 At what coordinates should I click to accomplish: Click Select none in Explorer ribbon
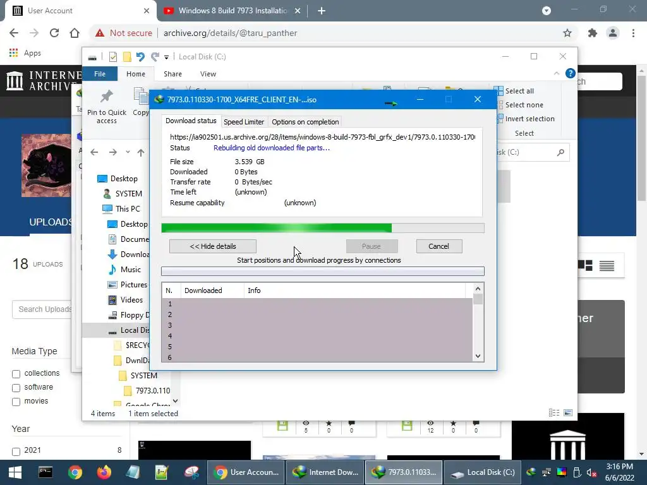519,105
